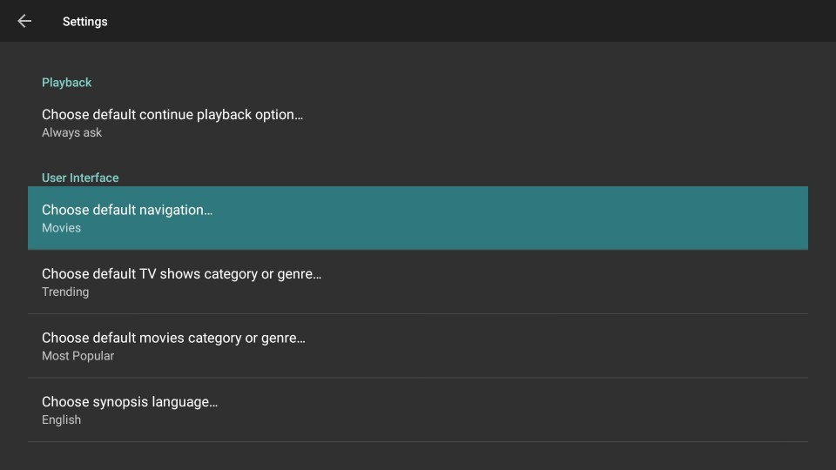
Task: Click the continue playback preference row
Action: 418,123
